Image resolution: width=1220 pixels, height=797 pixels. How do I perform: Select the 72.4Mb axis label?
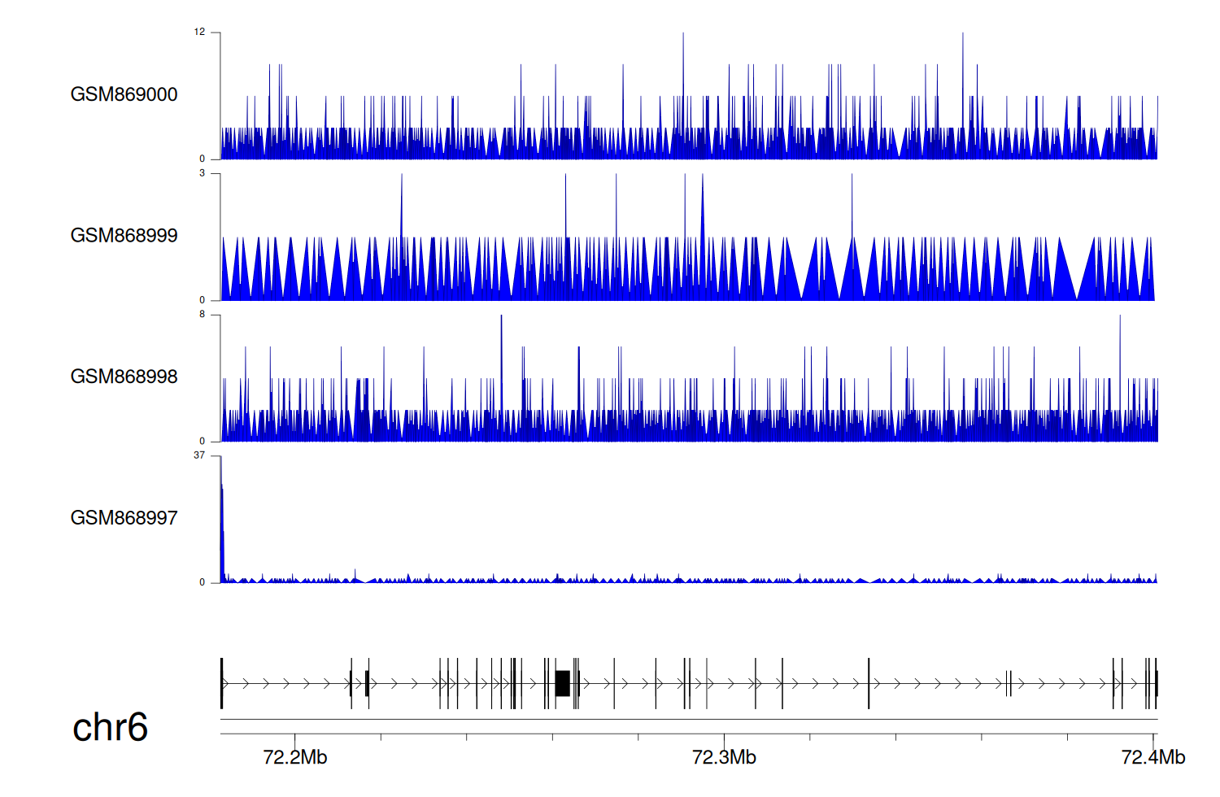pyautogui.click(x=1152, y=757)
